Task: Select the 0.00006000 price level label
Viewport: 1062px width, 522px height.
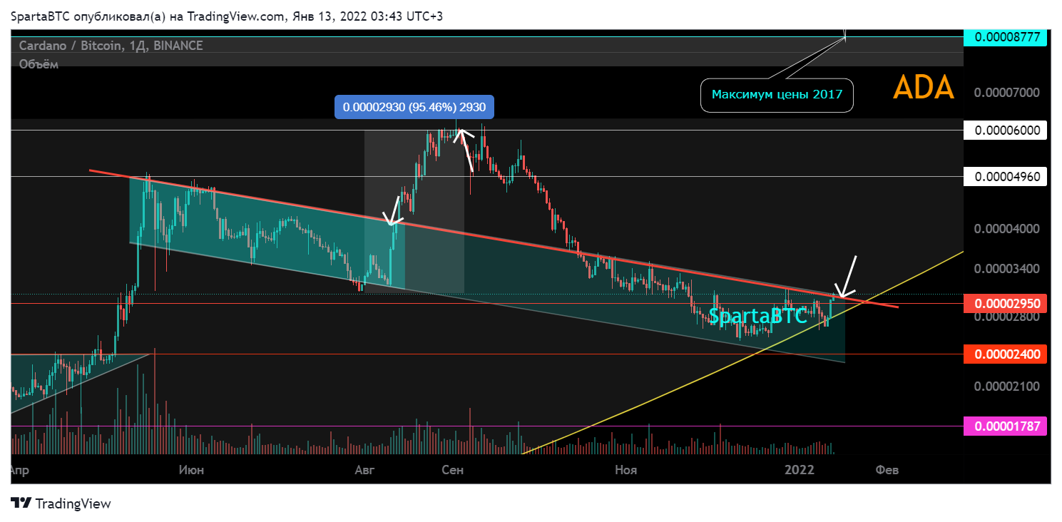Action: click(1006, 130)
